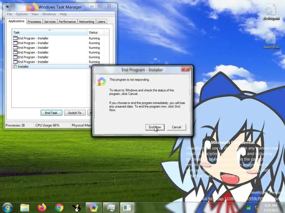Open File Explorer from the taskbar

click(25, 207)
